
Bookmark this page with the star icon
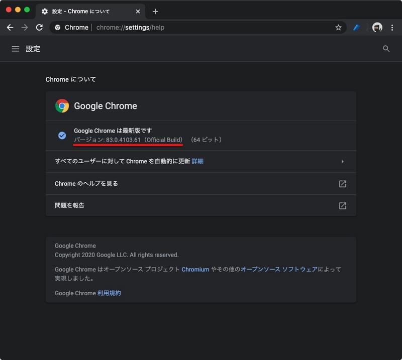(338, 28)
